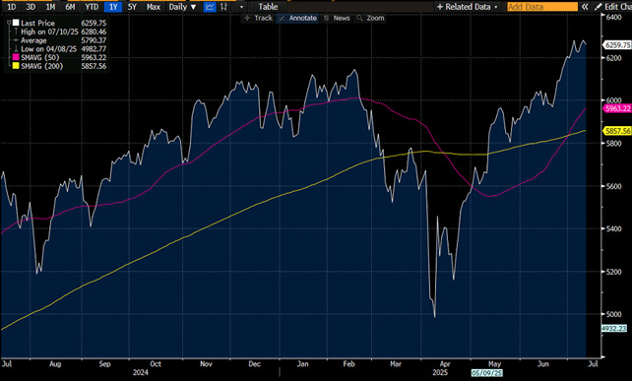Viewport: 632px width, 381px height.
Task: Click the 6259.75 last price axis tag
Action: (x=617, y=44)
